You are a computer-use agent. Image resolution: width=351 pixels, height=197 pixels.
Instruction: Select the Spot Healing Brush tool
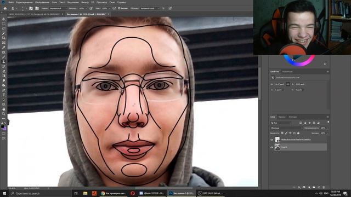(x=4, y=53)
